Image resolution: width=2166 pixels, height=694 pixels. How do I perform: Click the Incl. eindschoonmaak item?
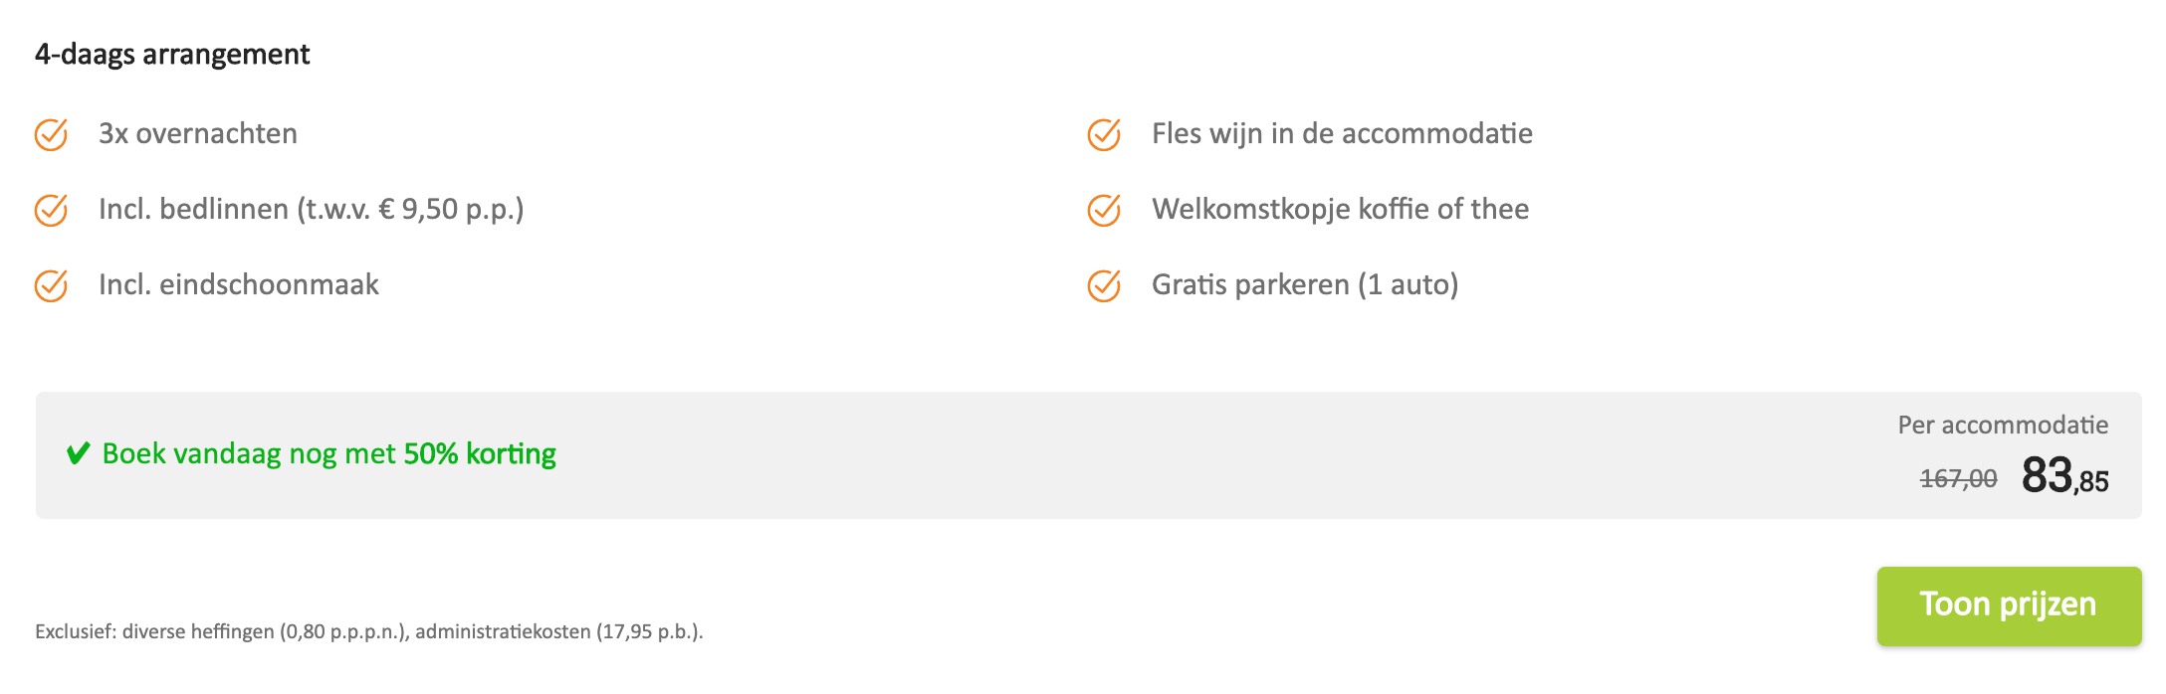[x=239, y=284]
